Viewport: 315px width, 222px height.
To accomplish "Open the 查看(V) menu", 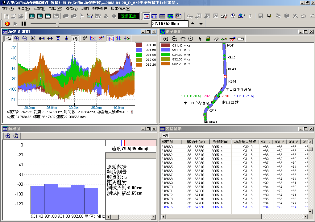I will 72,9.
